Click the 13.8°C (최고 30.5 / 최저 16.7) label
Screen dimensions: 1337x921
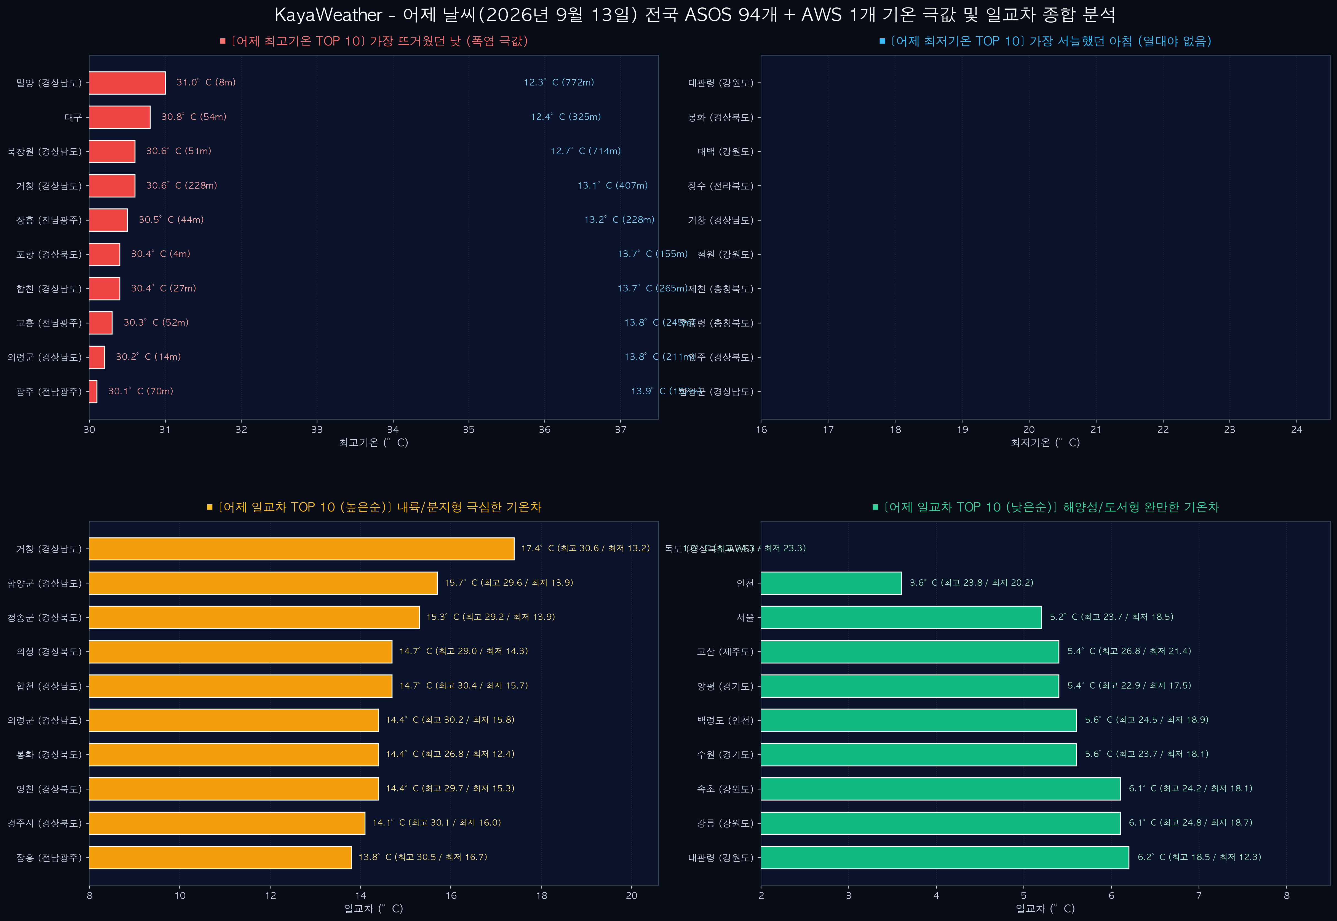(423, 857)
